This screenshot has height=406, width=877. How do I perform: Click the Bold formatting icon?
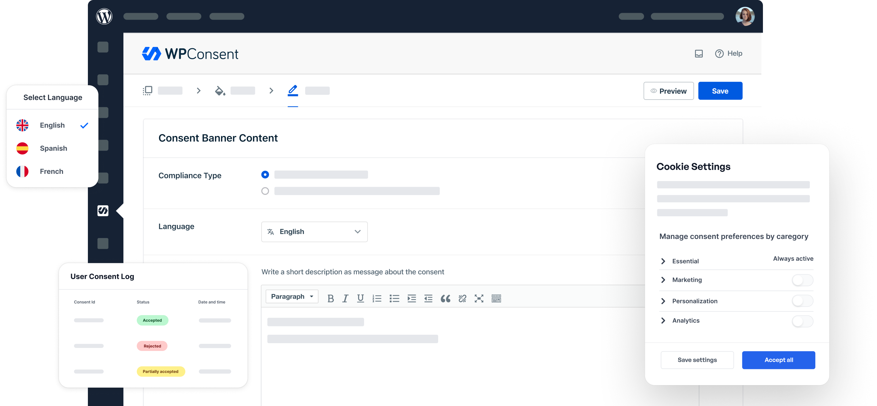(x=330, y=298)
